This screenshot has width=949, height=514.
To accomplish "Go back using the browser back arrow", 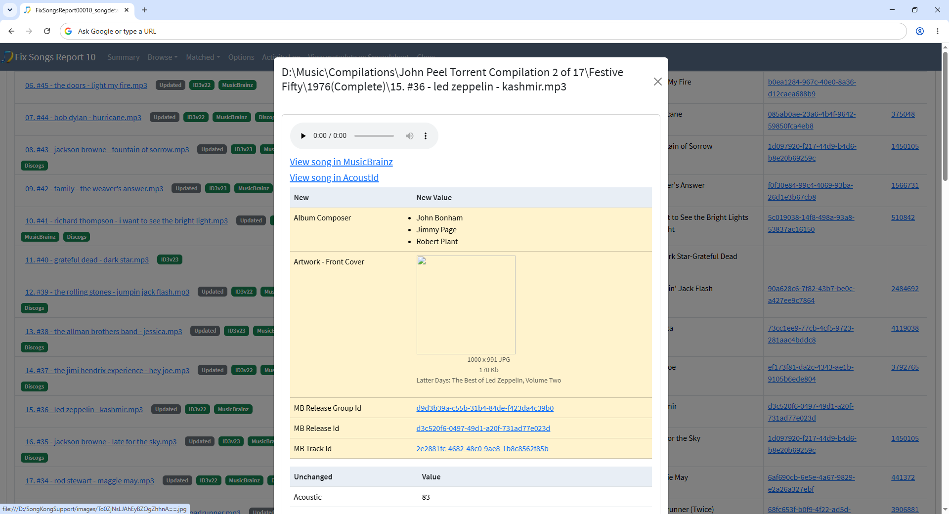I will [x=11, y=31].
